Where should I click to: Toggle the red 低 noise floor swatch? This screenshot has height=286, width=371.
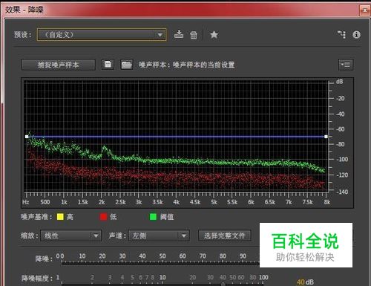pyautogui.click(x=103, y=217)
